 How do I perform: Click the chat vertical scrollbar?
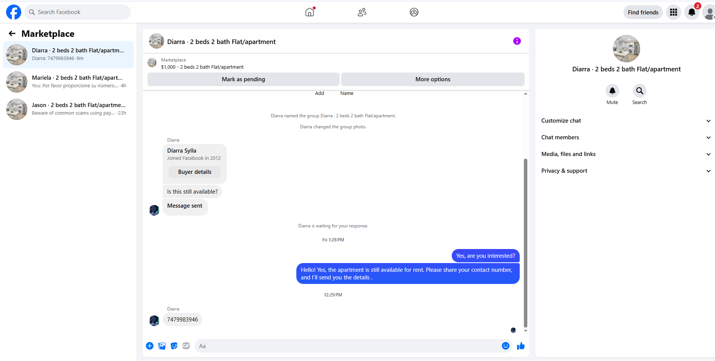click(x=525, y=243)
